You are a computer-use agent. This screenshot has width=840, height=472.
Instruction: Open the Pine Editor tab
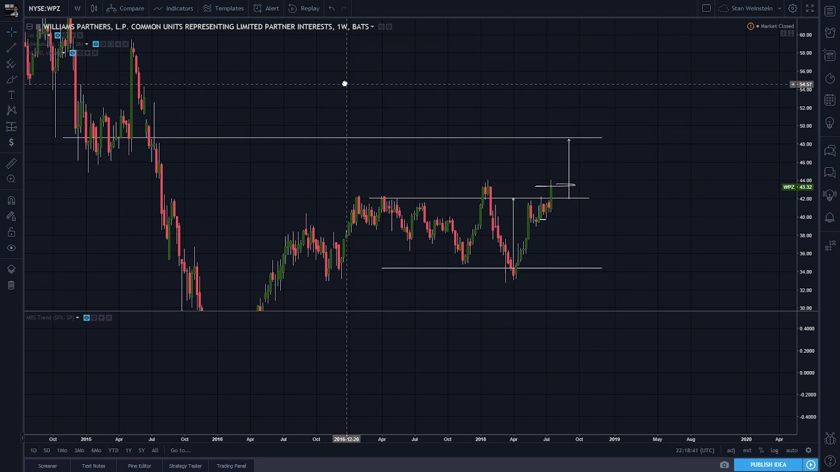tap(139, 466)
